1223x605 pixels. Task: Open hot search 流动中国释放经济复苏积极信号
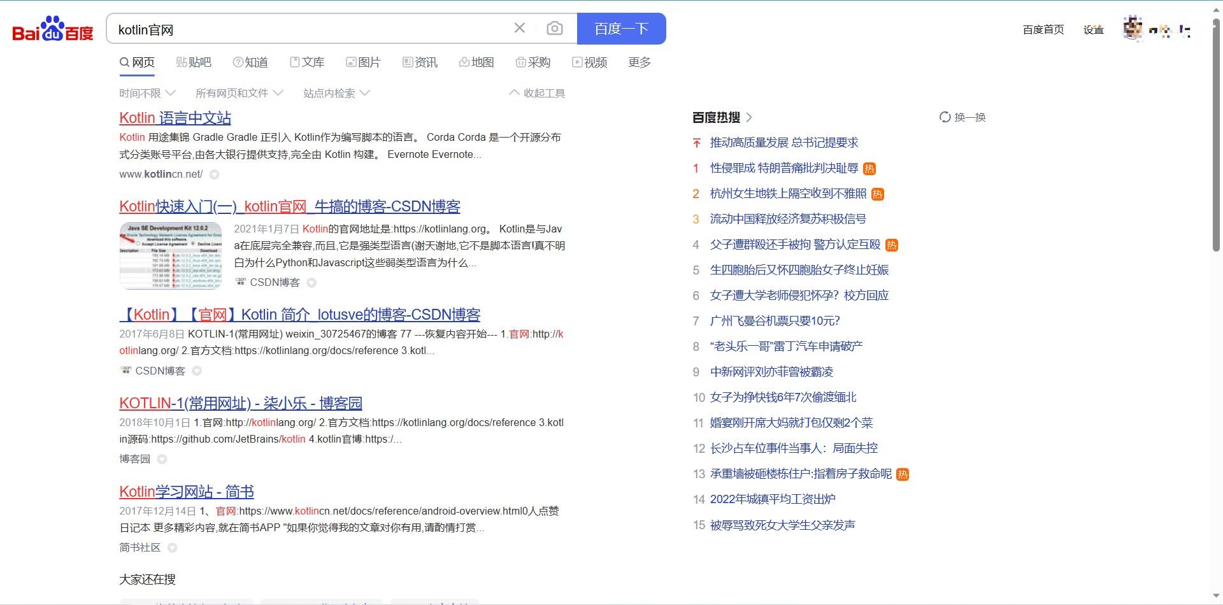tap(788, 219)
